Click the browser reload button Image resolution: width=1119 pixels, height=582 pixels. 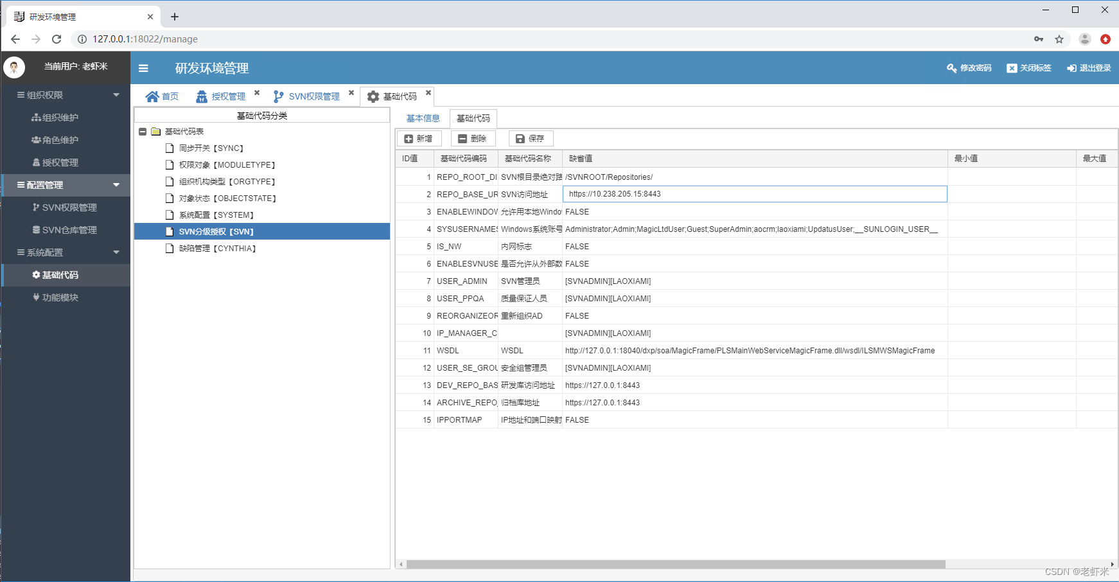point(57,39)
